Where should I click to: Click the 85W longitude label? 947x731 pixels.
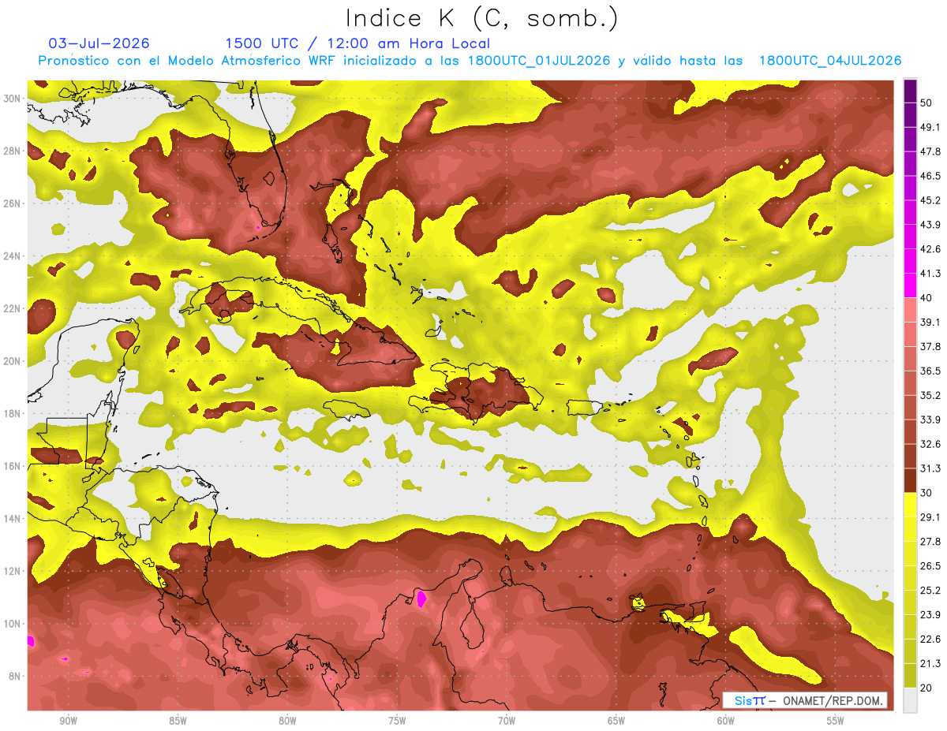click(178, 721)
